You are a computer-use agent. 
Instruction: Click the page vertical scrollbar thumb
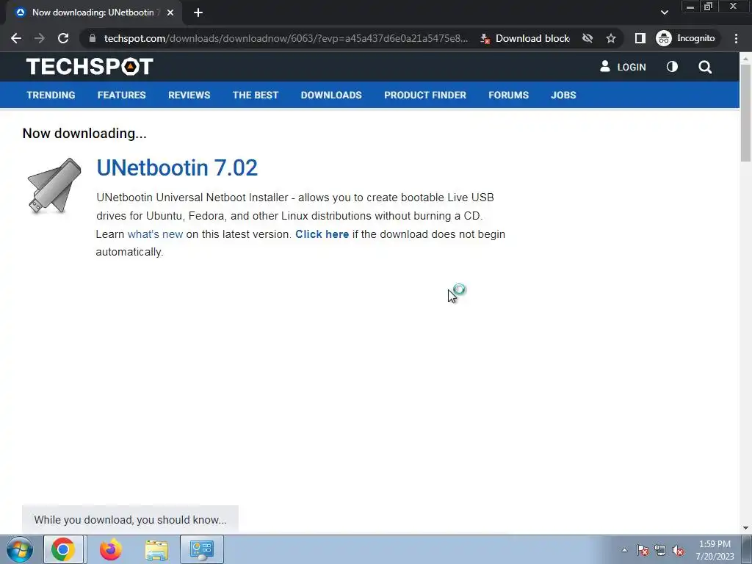coord(745,112)
